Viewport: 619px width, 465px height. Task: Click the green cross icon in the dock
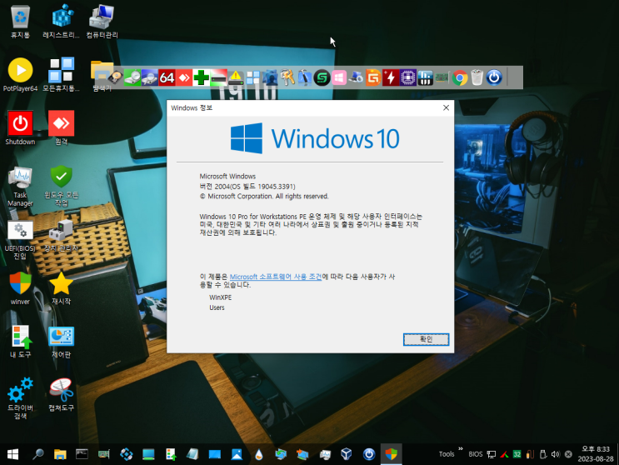click(201, 77)
